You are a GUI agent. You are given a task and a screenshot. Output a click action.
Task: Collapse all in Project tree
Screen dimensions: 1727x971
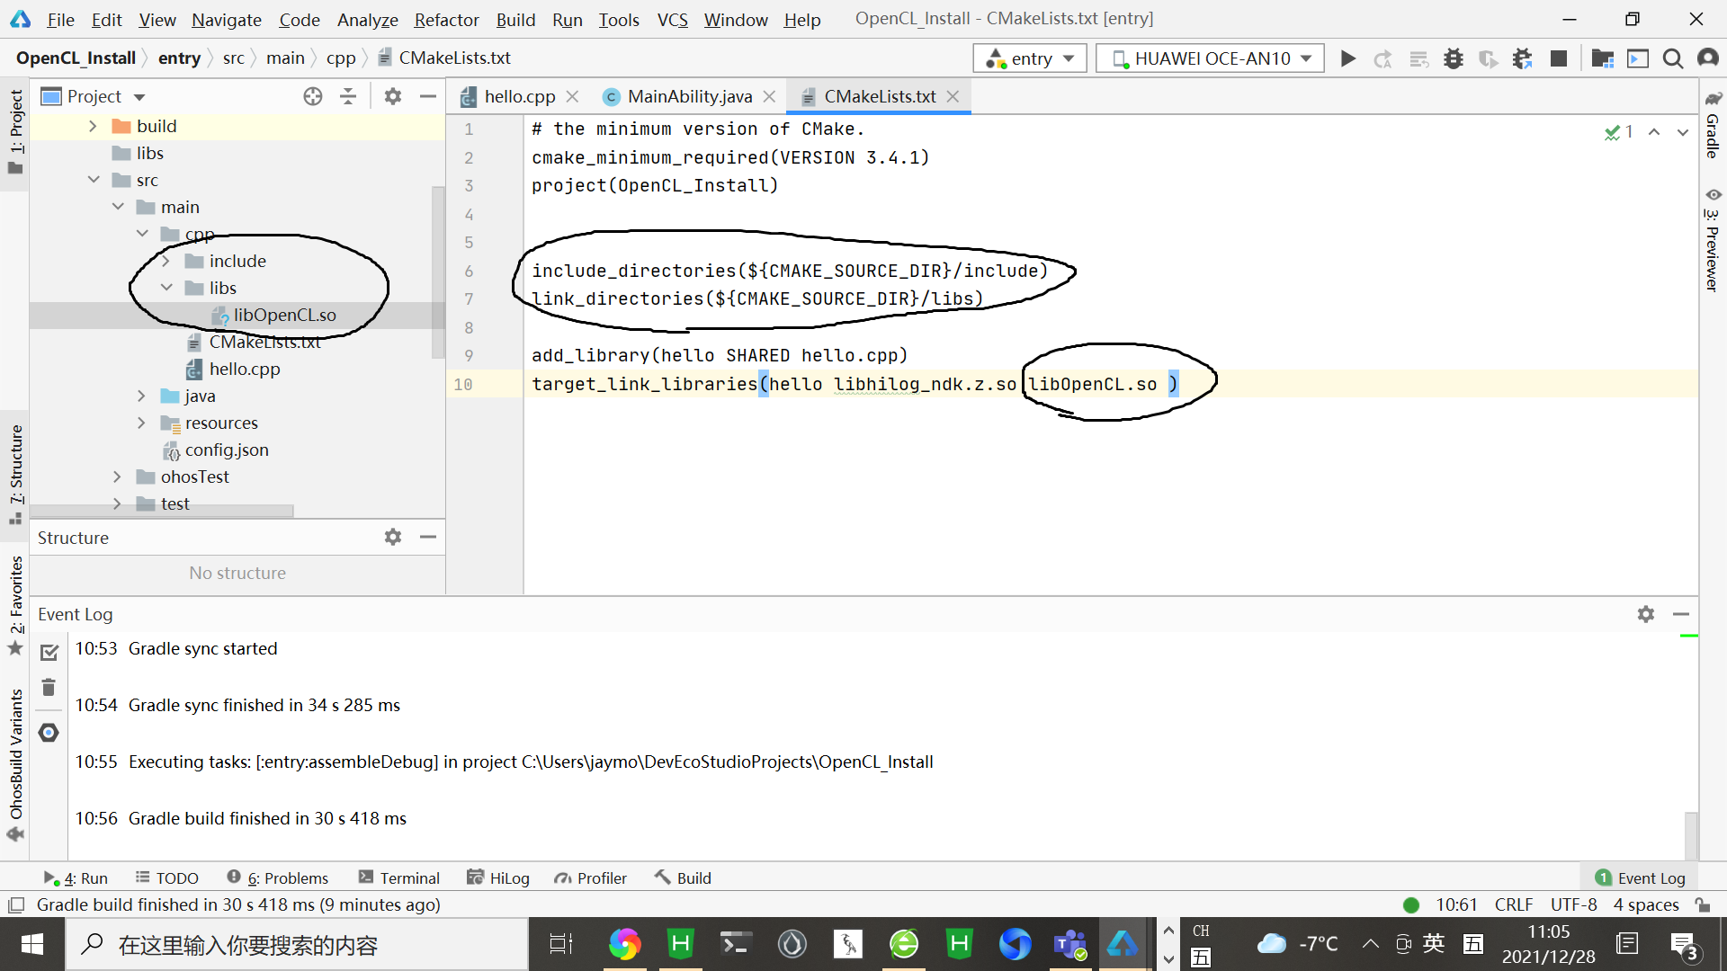pos(348,96)
